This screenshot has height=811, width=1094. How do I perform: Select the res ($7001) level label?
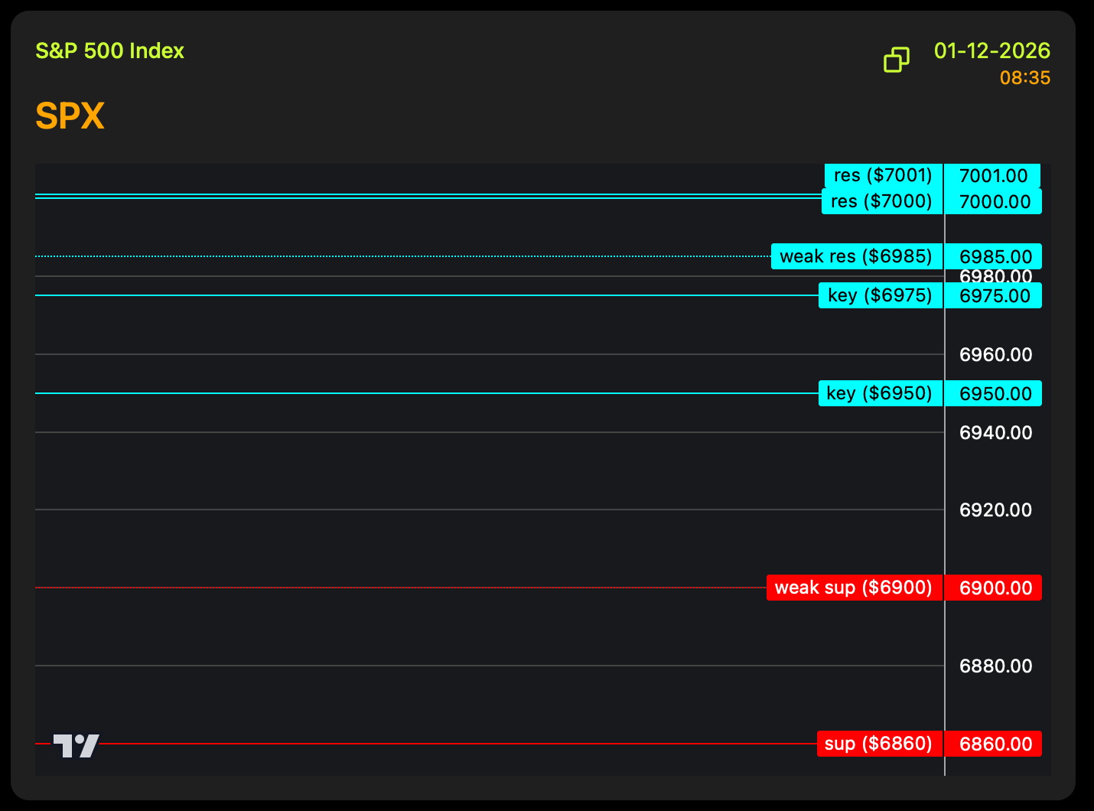click(883, 175)
